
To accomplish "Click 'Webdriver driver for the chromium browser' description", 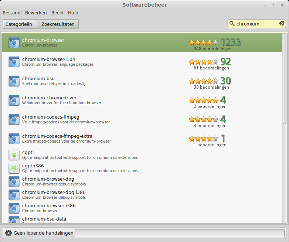I will coord(62,103).
